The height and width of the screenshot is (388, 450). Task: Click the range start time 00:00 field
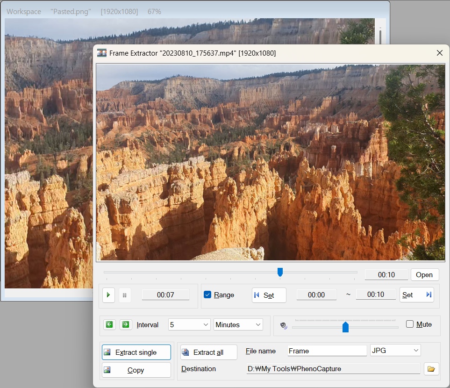(x=316, y=295)
